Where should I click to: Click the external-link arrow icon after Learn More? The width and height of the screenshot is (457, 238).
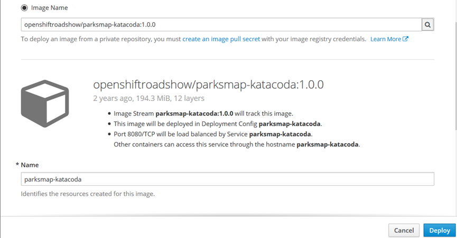pyautogui.click(x=405, y=39)
